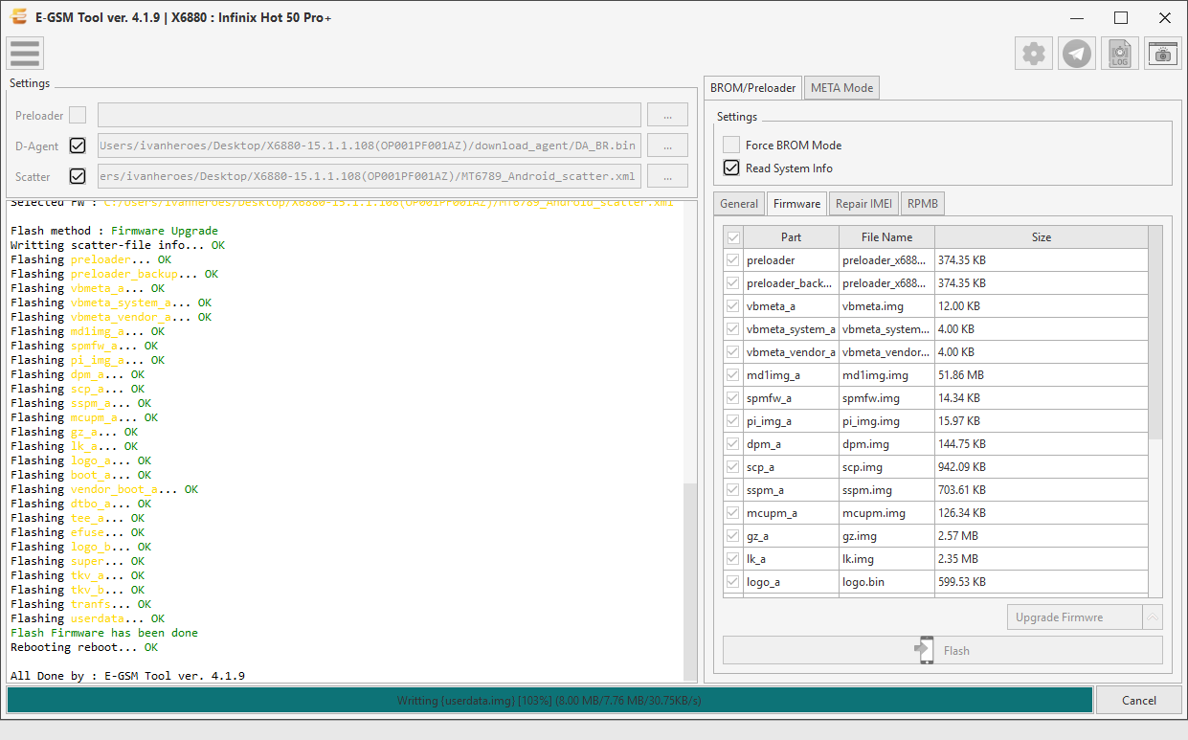The image size is (1188, 740).
Task: Switch to META Mode tab
Action: (842, 87)
